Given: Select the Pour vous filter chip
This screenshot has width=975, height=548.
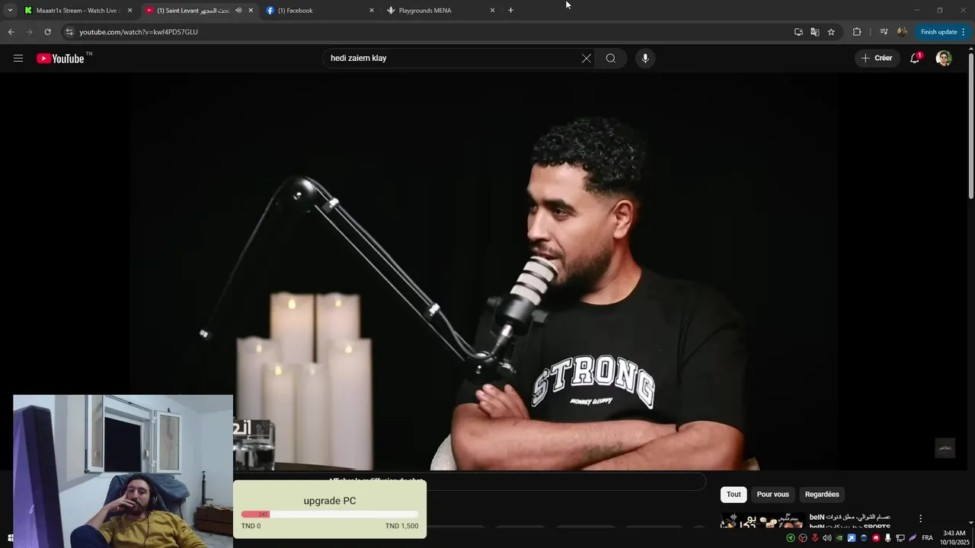Looking at the screenshot, I should click(x=773, y=495).
